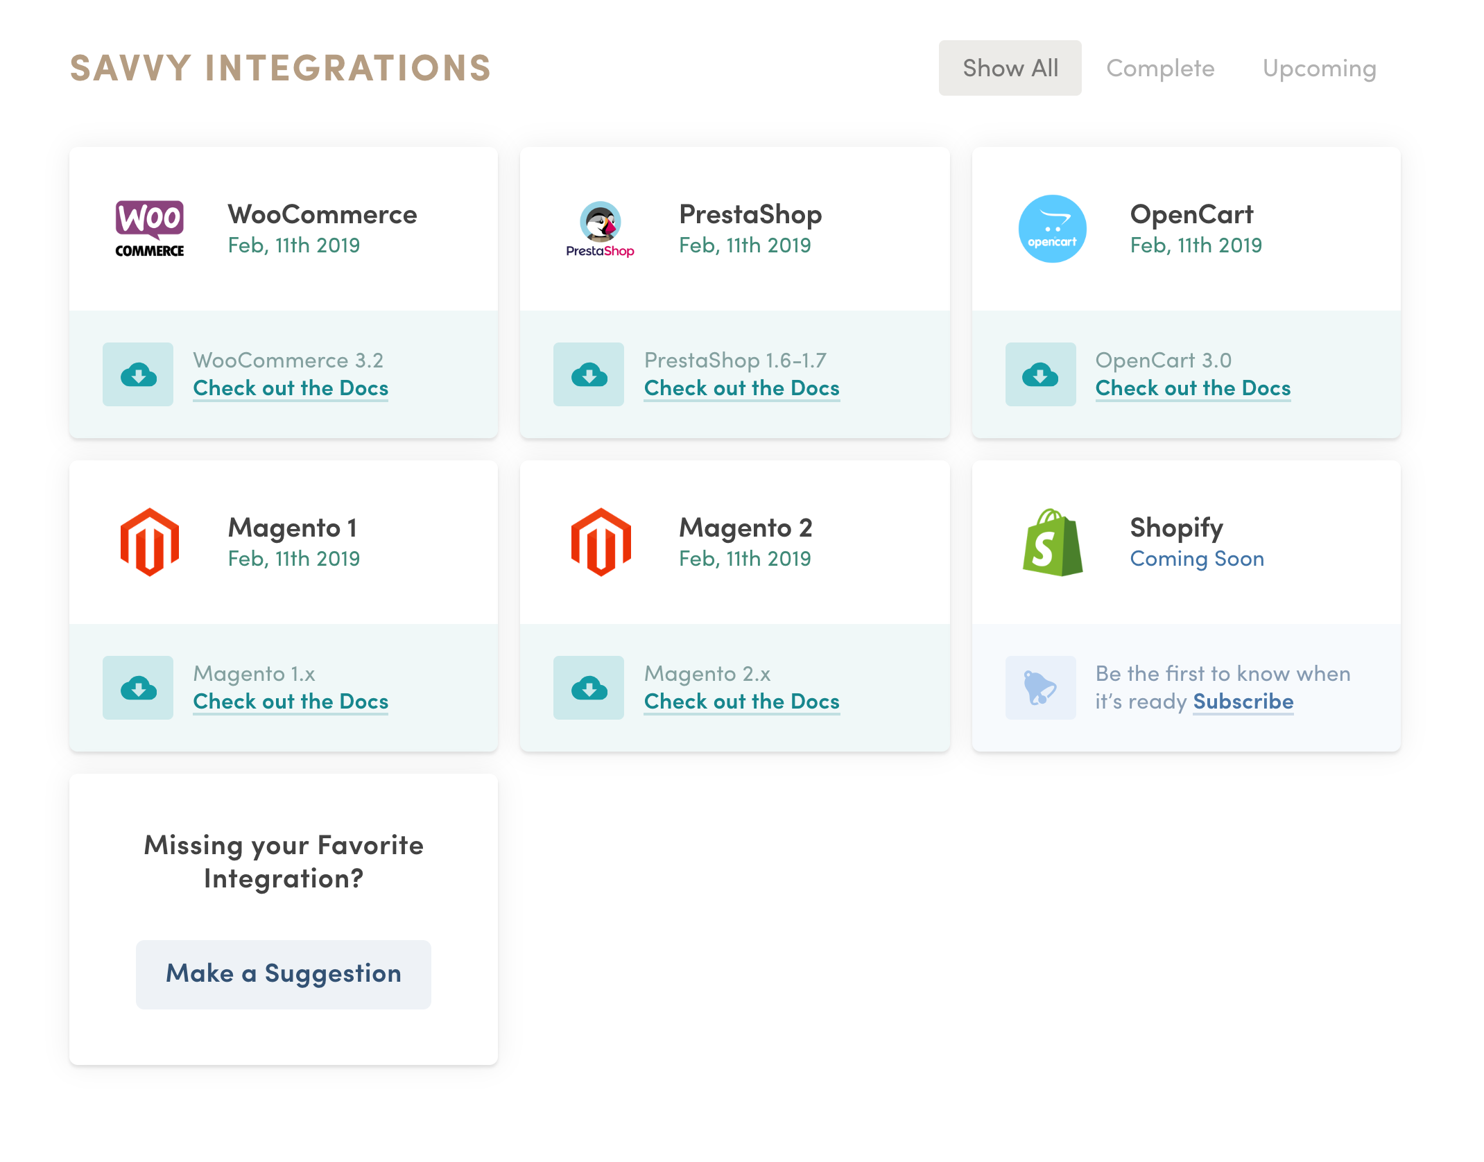Open Magento 2.x Check out the Docs link
Image resolution: width=1484 pixels, height=1162 pixels.
(741, 702)
